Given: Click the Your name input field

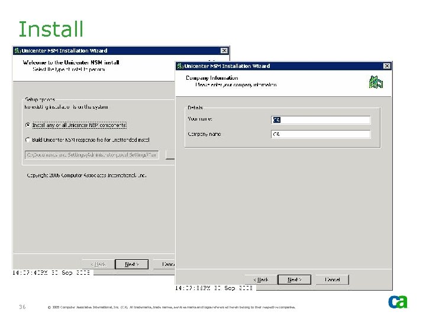Looking at the screenshot, I should (x=321, y=120).
